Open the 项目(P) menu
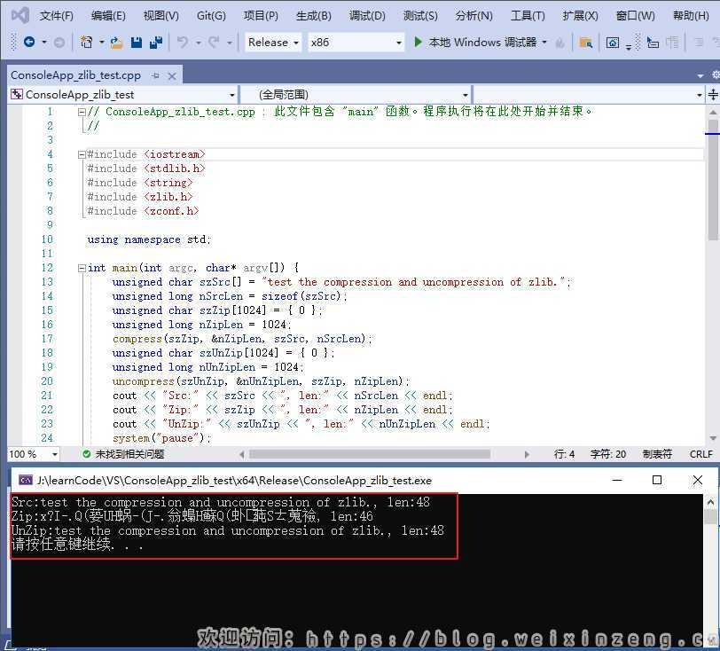Viewport: 720px width, 651px height. 261,16
